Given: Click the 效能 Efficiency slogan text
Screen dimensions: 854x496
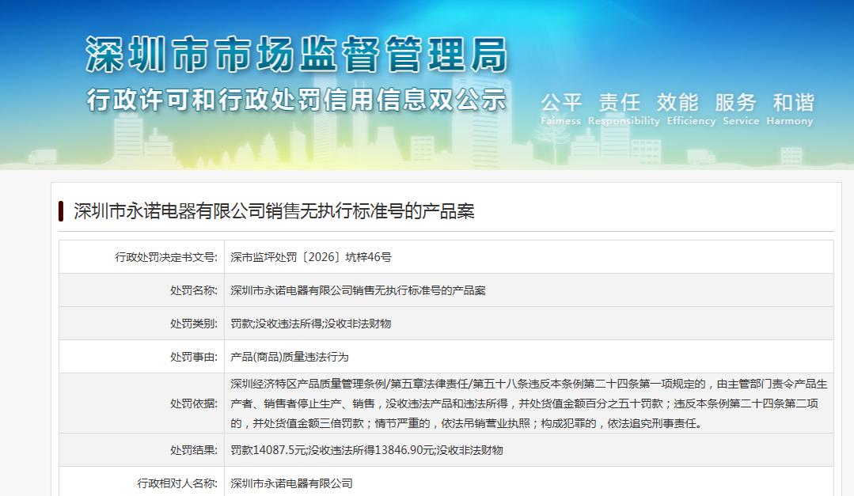Looking at the screenshot, I should pyautogui.click(x=691, y=109).
